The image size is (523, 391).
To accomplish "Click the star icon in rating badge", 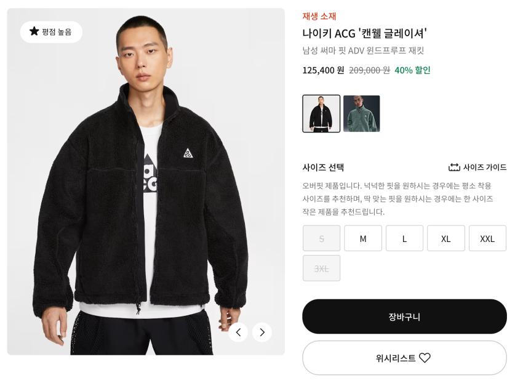I will [34, 31].
